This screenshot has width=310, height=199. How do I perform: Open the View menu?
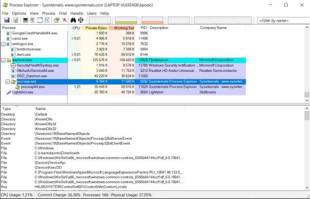pyautogui.click(x=34, y=13)
